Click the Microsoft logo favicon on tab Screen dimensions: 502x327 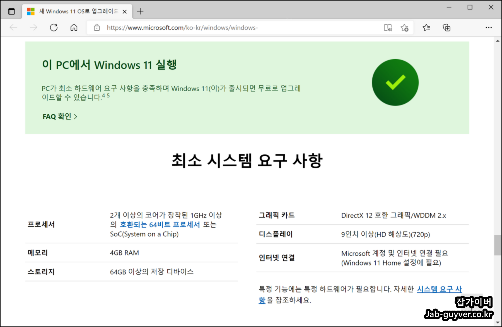tap(31, 11)
